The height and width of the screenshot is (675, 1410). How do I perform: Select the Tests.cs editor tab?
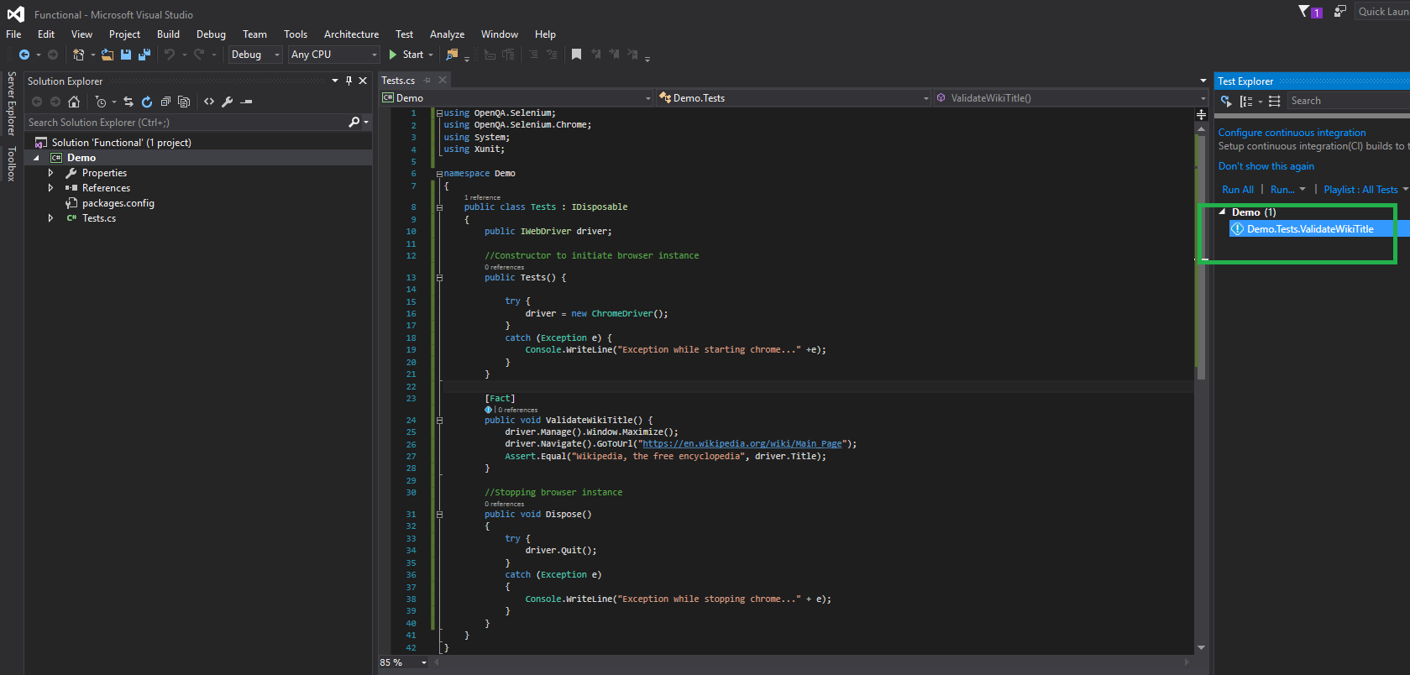pos(398,81)
